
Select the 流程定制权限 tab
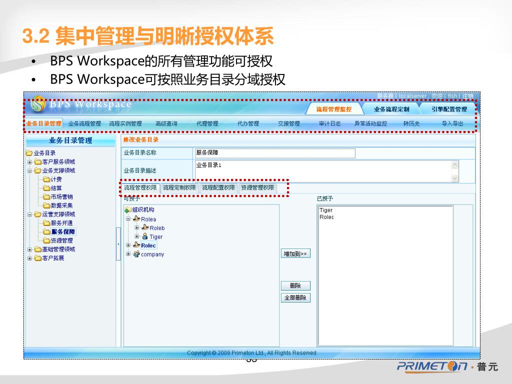click(179, 188)
